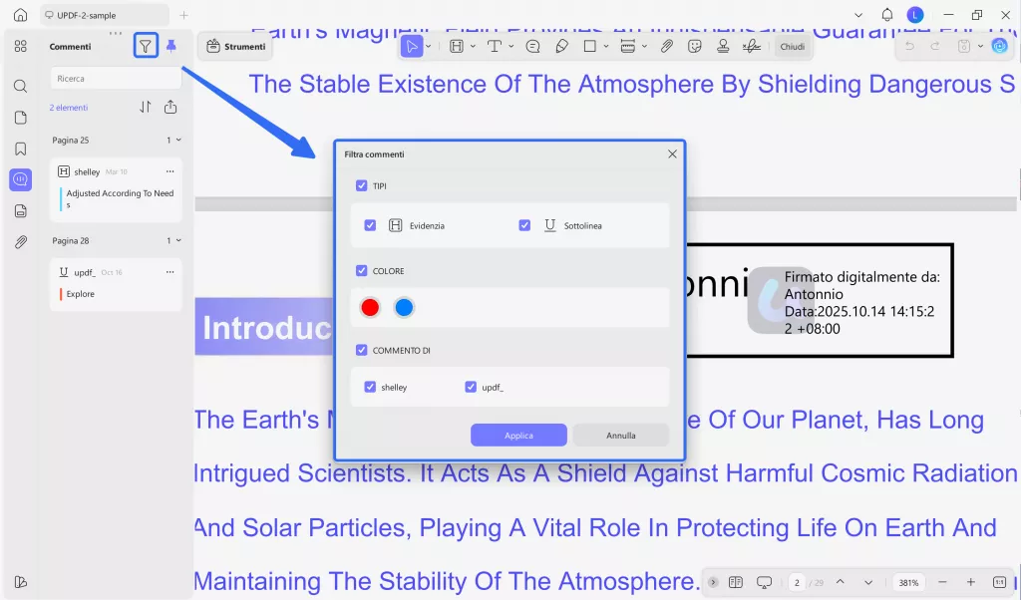Image resolution: width=1021 pixels, height=600 pixels.
Task: Zoom out with the minus icon
Action: pyautogui.click(x=942, y=582)
